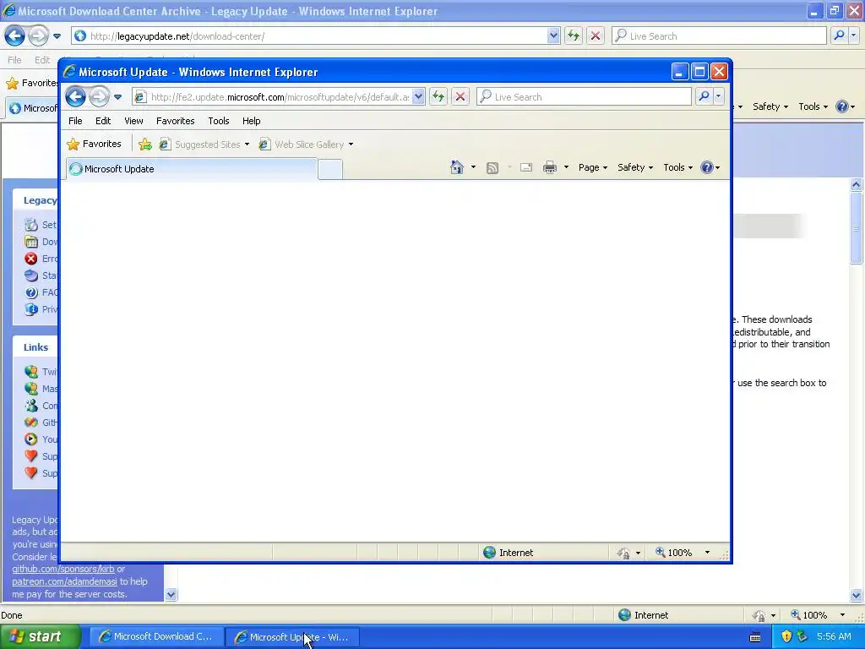Open Safety menu in Legacy Update window
865x649 pixels.
click(x=770, y=106)
